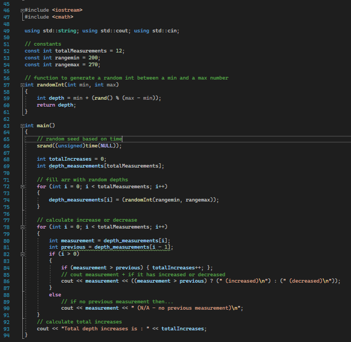Click the else keyword on line 88

[55, 294]
